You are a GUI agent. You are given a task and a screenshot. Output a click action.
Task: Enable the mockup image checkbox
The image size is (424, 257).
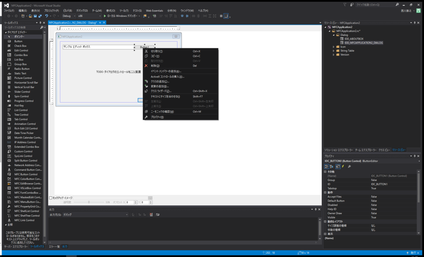point(51,198)
